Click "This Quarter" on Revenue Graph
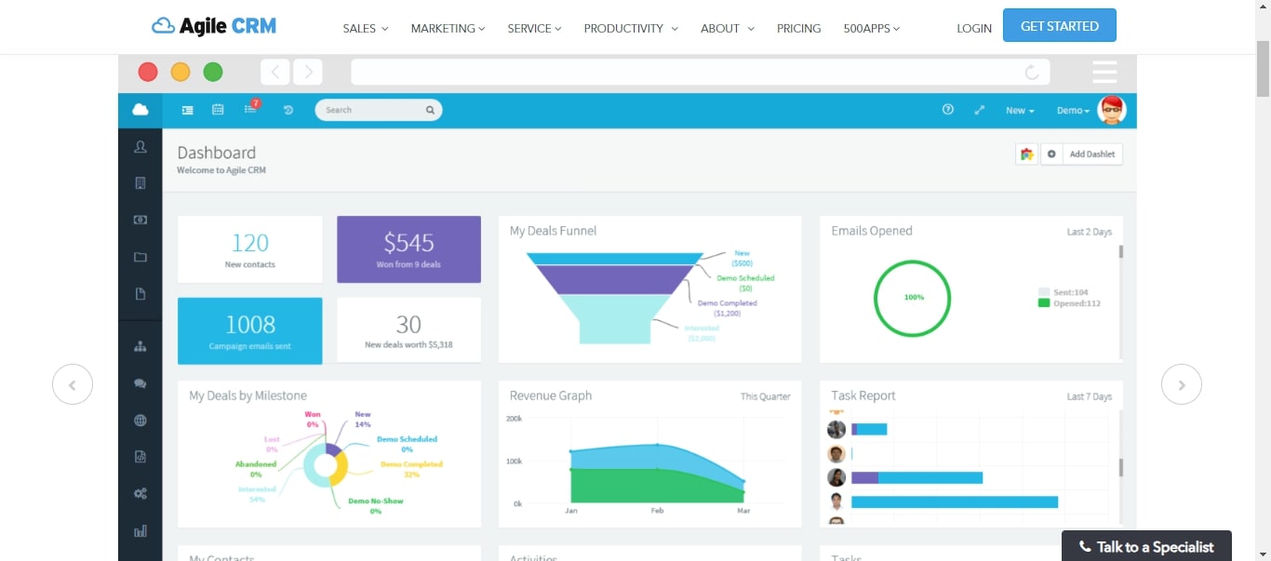 766,396
